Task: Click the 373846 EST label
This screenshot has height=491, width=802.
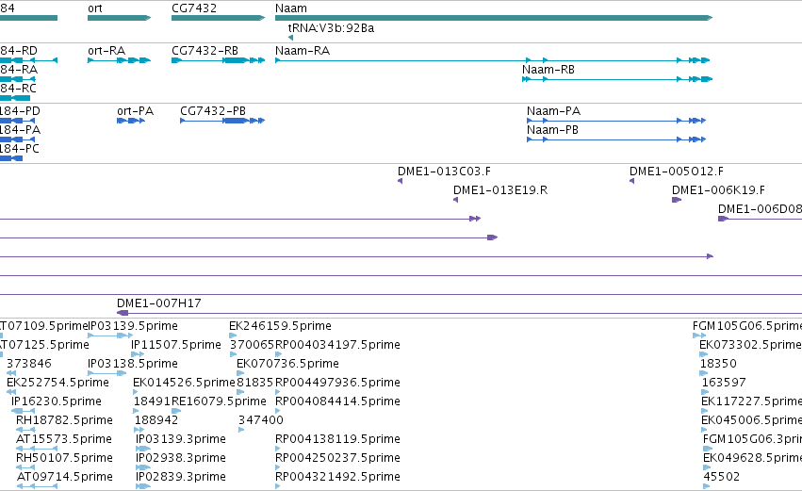Action: [x=29, y=364]
